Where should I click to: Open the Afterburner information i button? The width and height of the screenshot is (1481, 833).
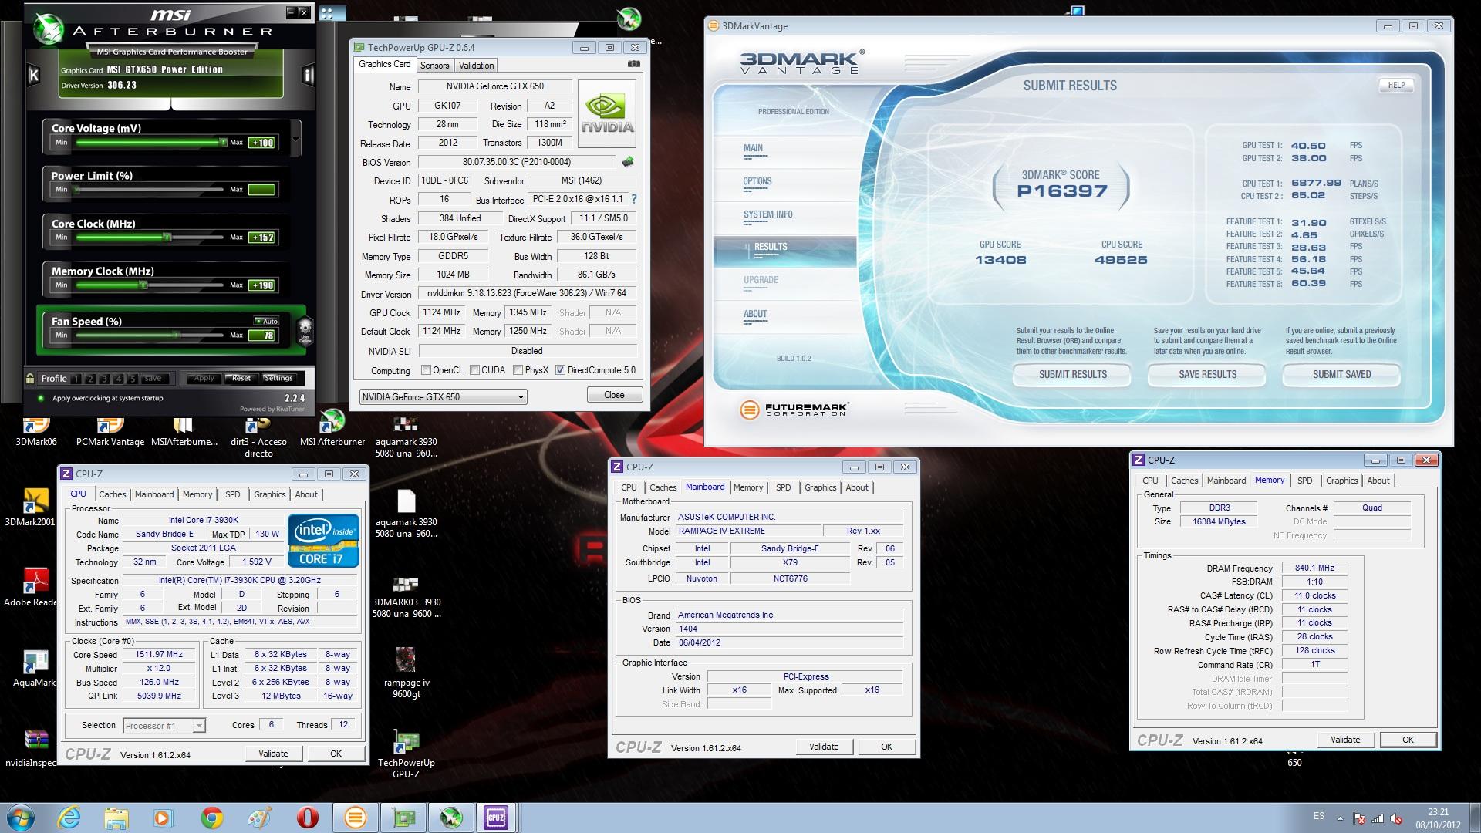[308, 75]
